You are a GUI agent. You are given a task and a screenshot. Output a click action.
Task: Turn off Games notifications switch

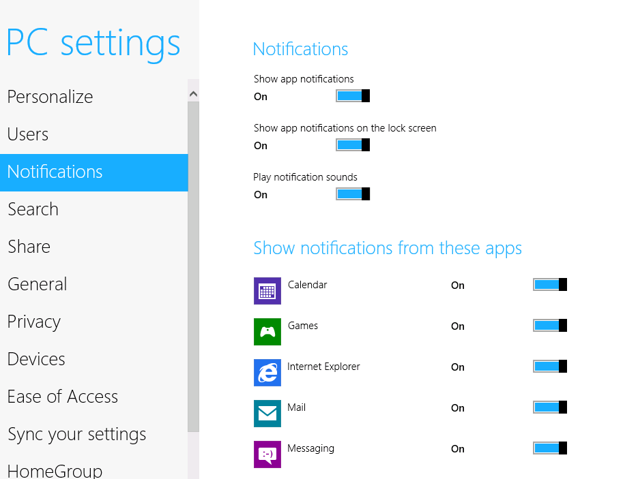[550, 326]
